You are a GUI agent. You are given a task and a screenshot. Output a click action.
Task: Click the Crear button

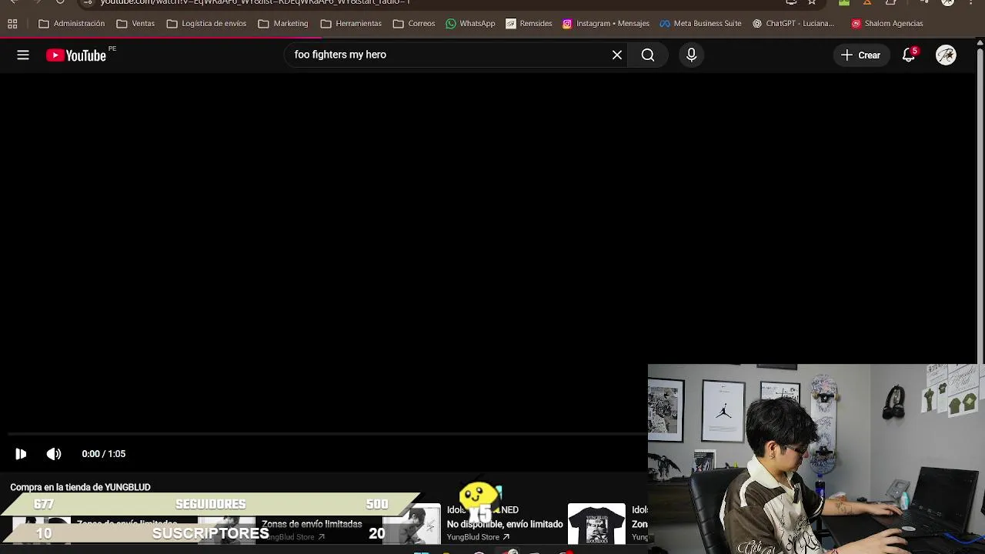coord(861,55)
